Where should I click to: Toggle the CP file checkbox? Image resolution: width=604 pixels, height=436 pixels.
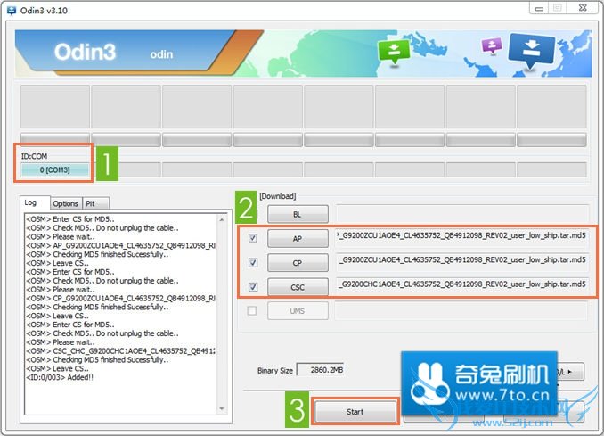tap(253, 263)
